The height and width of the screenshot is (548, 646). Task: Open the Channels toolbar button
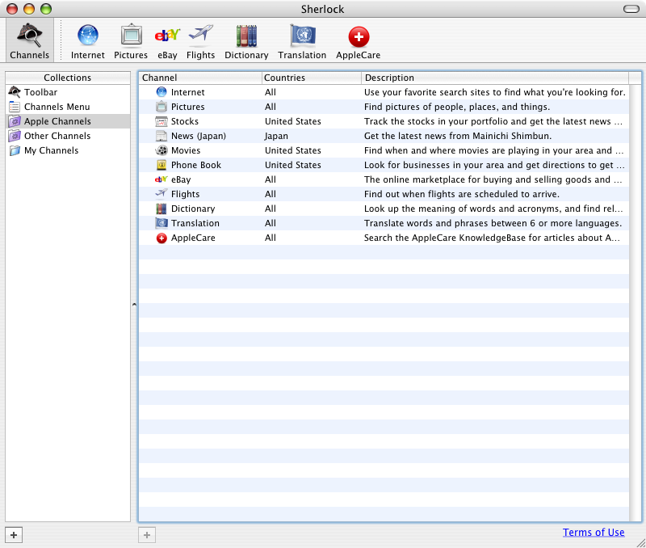[x=29, y=41]
